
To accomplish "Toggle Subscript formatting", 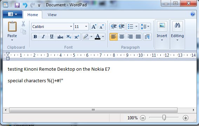I will 69,37.
